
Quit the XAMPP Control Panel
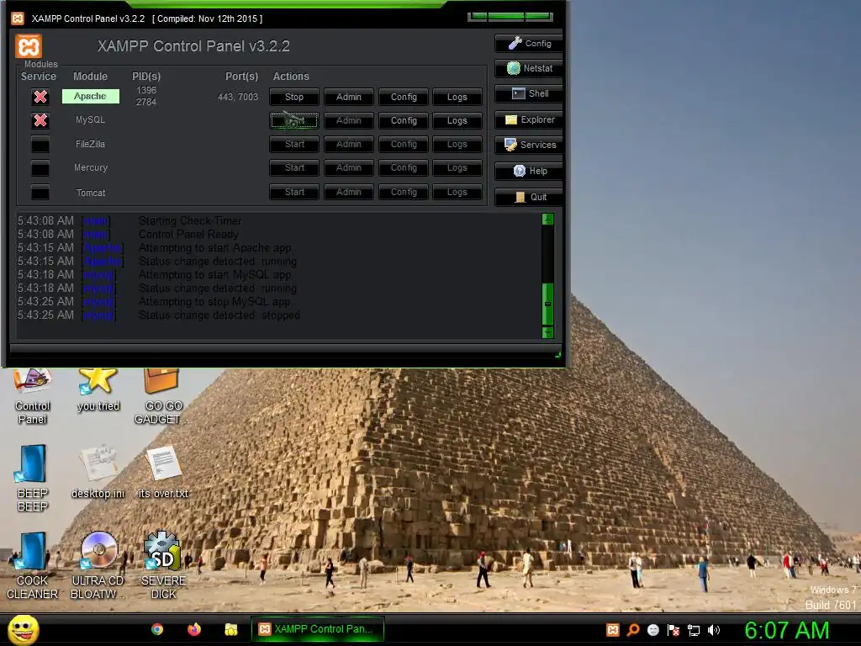[x=529, y=197]
